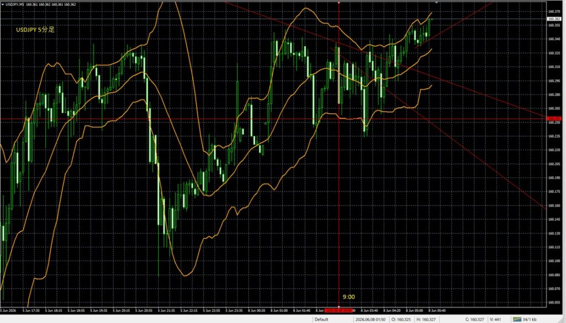Click time axis label '5 Jun 22:15'
Viewport: 566px width, 323px height.
point(189,310)
